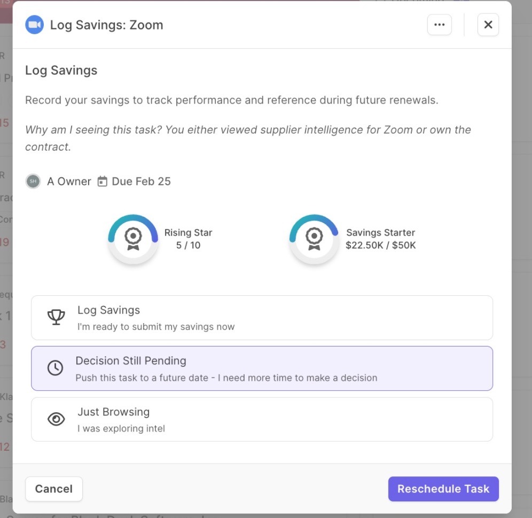This screenshot has height=518, width=532.
Task: Close the Log Savings dialog
Action: 488,25
